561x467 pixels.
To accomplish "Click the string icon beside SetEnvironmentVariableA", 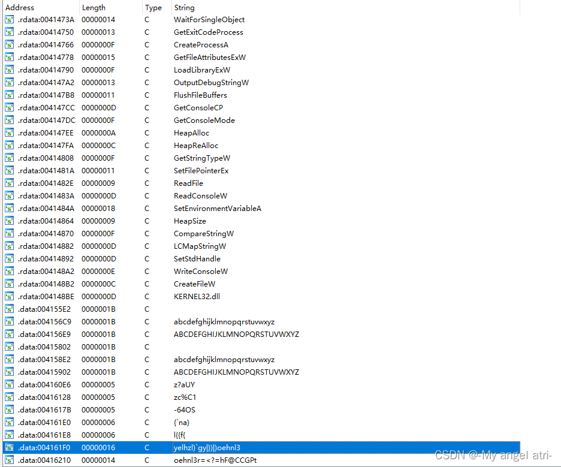I will [x=10, y=208].
